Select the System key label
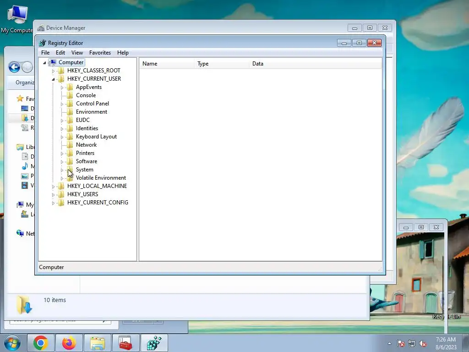 (x=85, y=170)
